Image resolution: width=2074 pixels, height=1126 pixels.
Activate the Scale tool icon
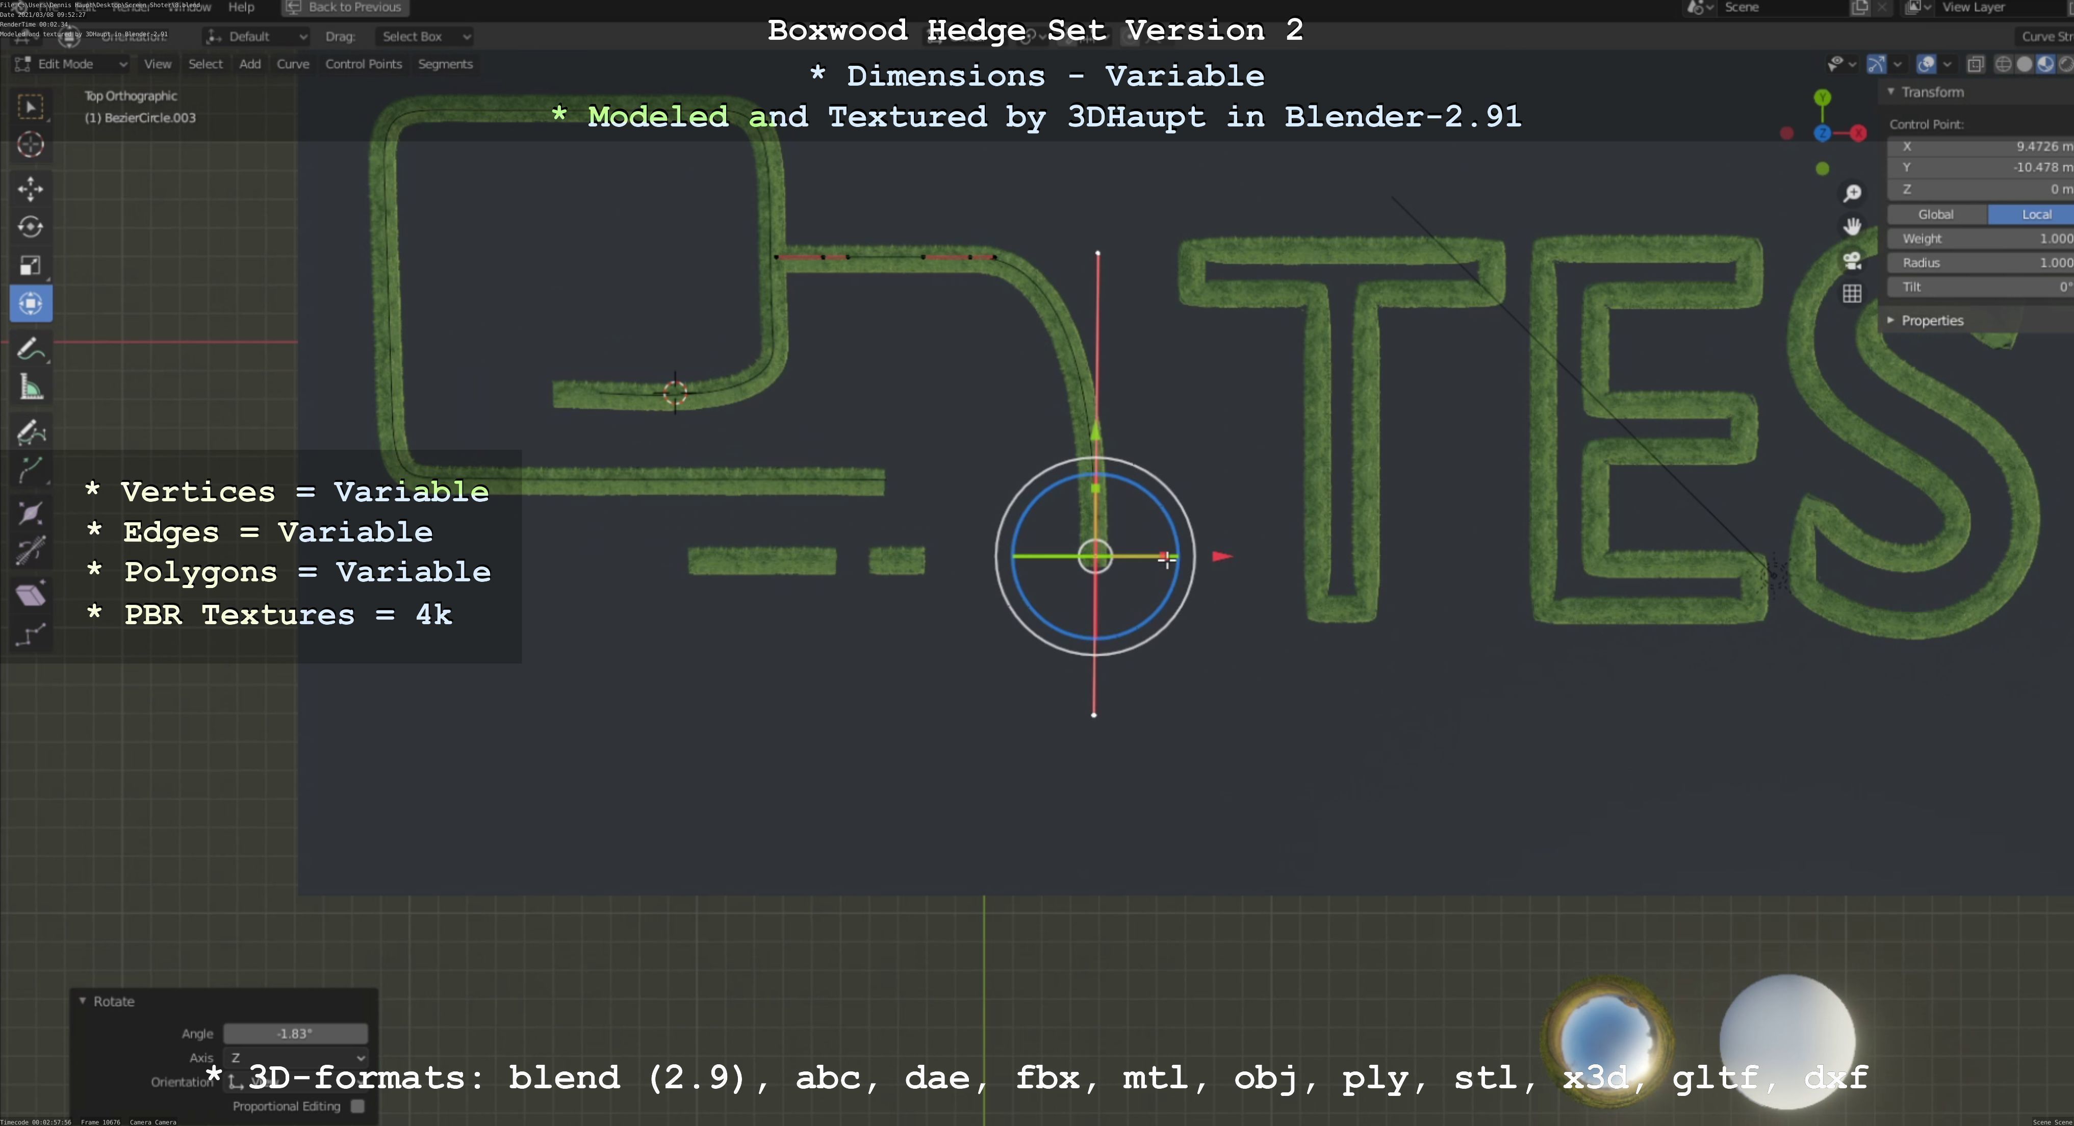pos(31,266)
